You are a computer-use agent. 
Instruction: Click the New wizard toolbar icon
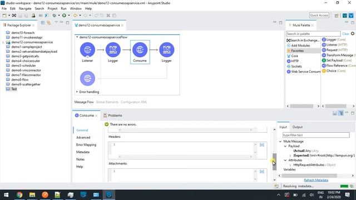pos(4,16)
